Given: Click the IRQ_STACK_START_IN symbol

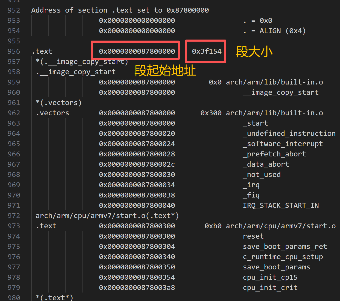Looking at the screenshot, I should click(x=281, y=205).
